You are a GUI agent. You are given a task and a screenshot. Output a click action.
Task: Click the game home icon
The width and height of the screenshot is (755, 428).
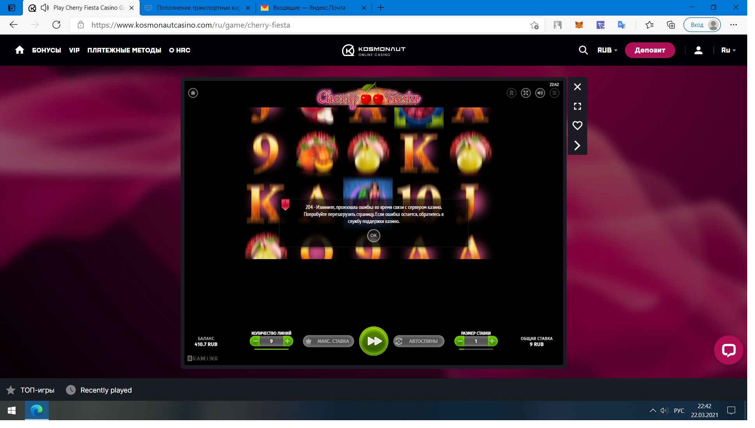[193, 93]
